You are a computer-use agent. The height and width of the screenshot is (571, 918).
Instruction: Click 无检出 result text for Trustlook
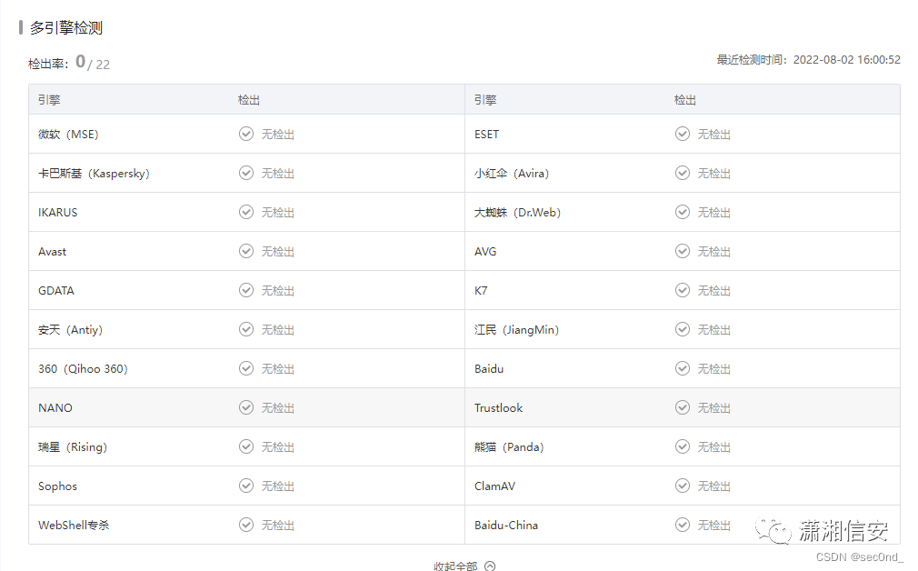click(713, 408)
